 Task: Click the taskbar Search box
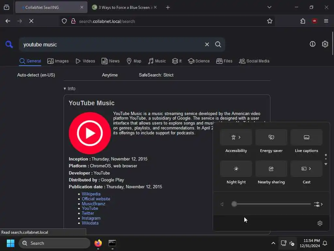(x=54, y=243)
